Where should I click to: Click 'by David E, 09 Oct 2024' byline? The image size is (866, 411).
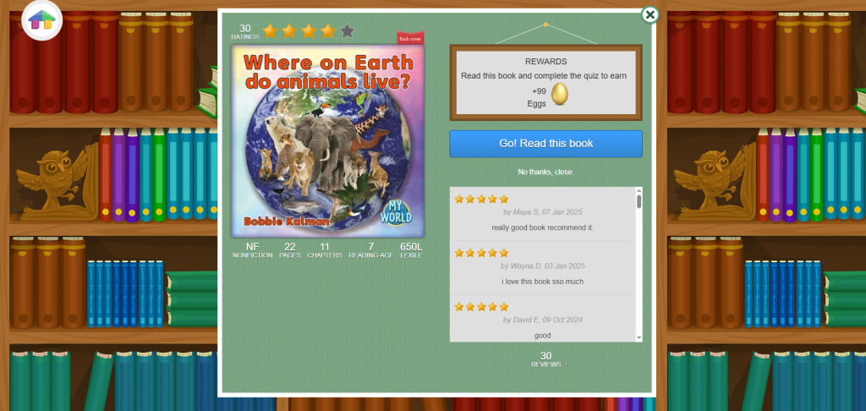(x=542, y=320)
